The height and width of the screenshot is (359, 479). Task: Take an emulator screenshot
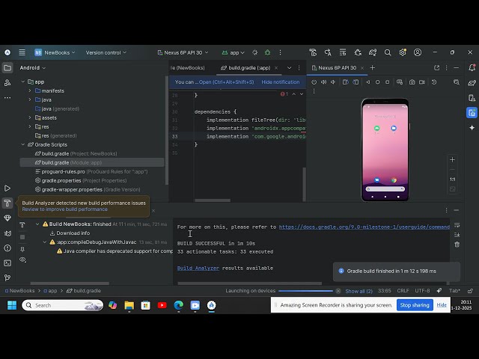coord(412,82)
